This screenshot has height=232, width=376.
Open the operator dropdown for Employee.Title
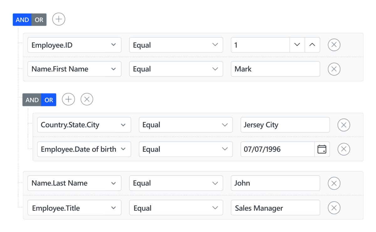[x=215, y=208]
